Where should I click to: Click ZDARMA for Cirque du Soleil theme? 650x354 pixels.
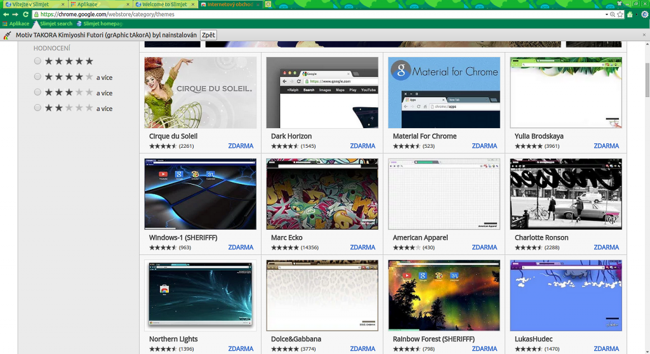pyautogui.click(x=241, y=146)
